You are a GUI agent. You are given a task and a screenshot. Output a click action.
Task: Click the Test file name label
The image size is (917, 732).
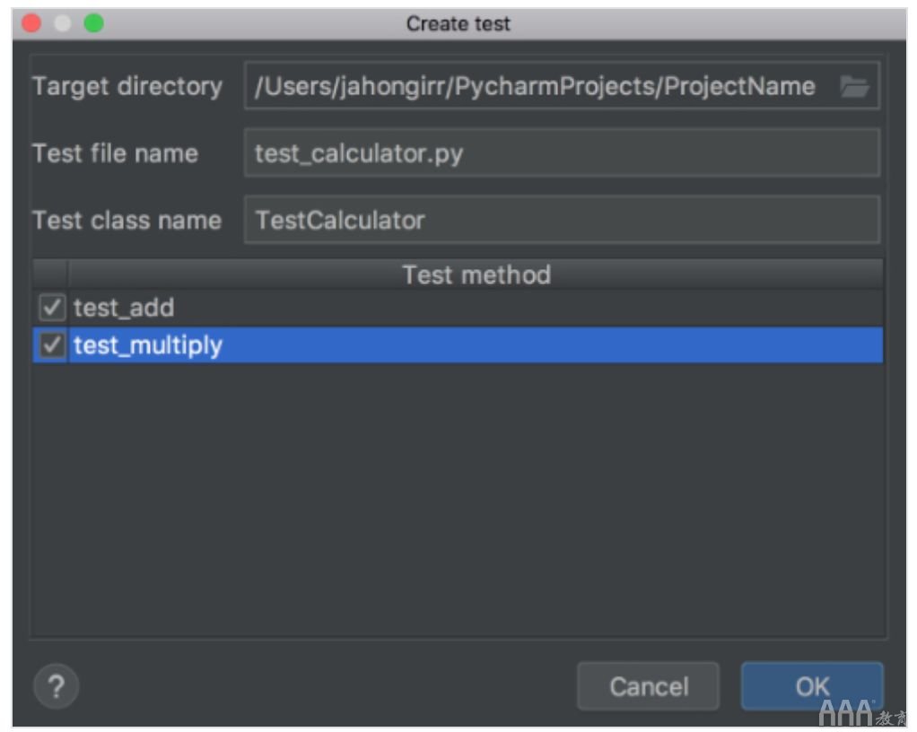[x=115, y=153]
